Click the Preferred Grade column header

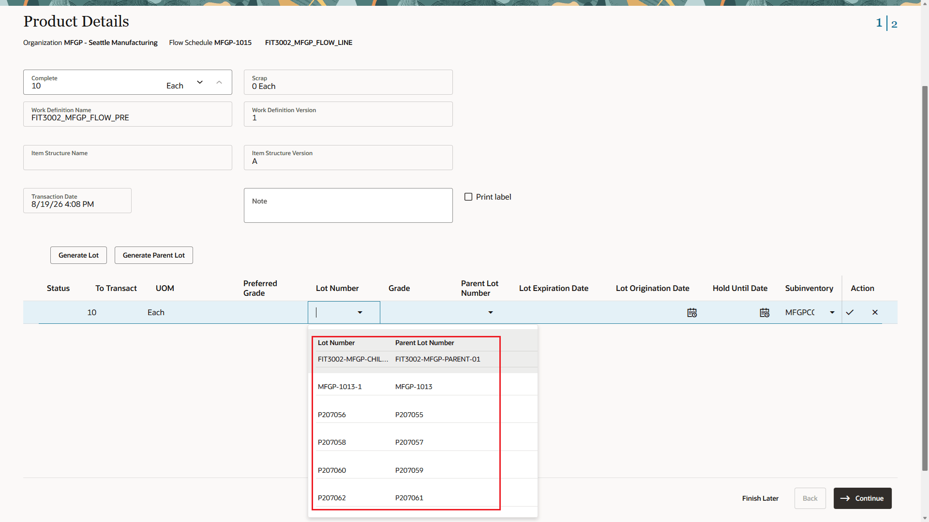point(260,288)
